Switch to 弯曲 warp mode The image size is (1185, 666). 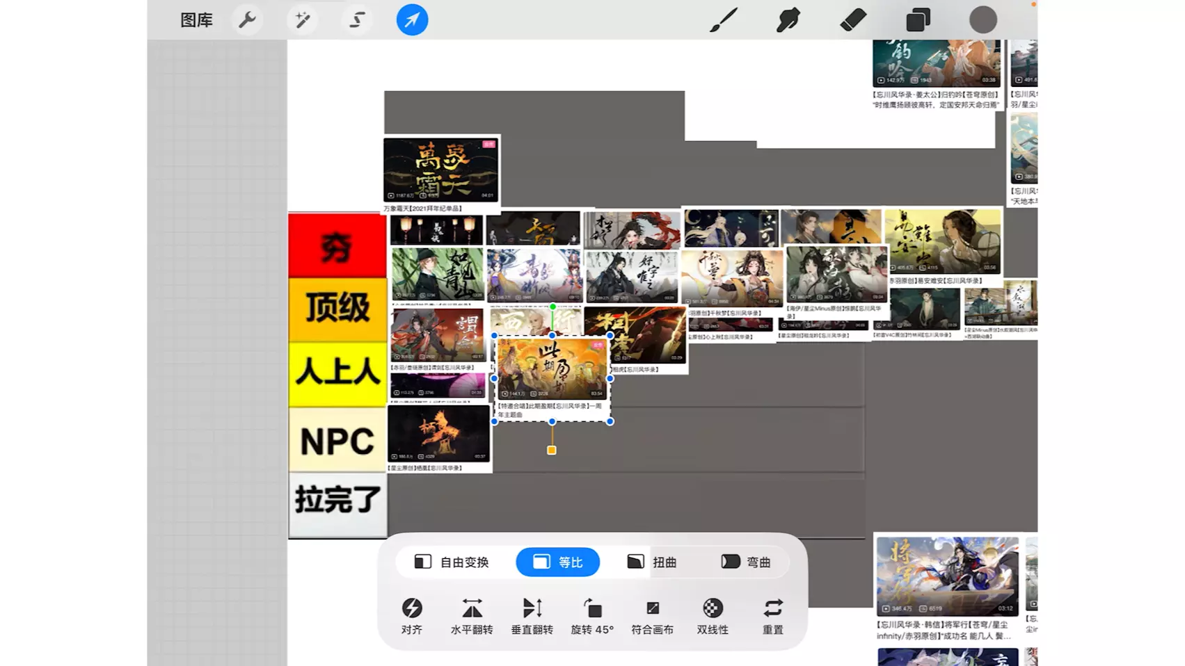(745, 562)
